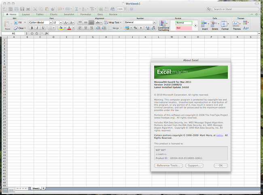Click OK in About Excel dialog

221,165
